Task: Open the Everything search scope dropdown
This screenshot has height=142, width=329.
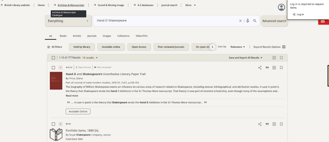Action: coord(68,21)
